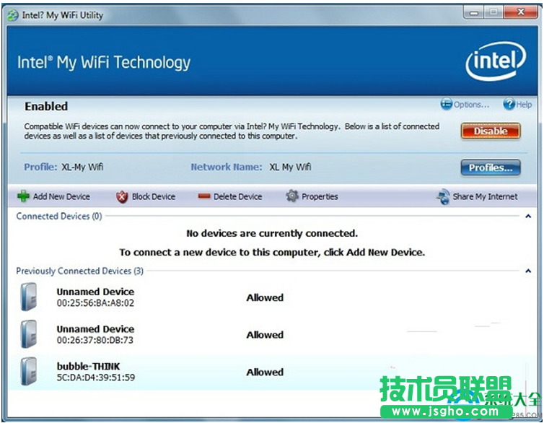The image size is (544, 423).
Task: Click the Add New Device label
Action: click(61, 196)
